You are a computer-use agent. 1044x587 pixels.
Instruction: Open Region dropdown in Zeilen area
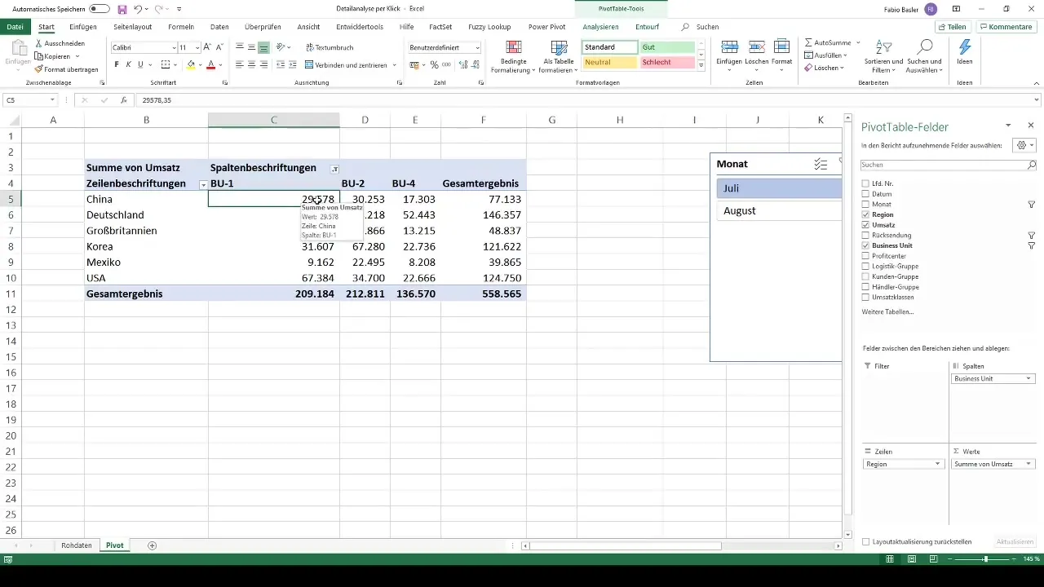click(937, 464)
